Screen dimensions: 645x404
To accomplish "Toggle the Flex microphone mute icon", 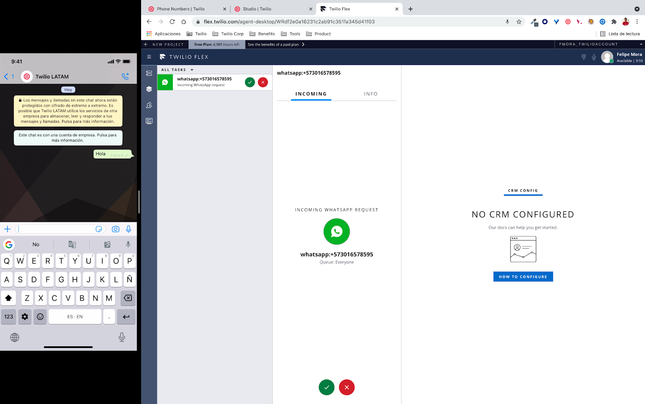I will pyautogui.click(x=594, y=57).
